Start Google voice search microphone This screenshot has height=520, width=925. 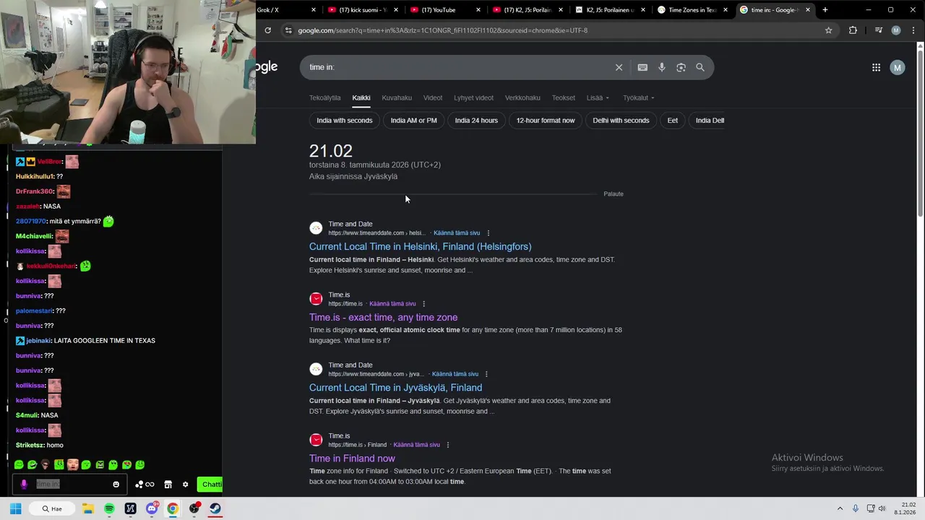tap(662, 67)
